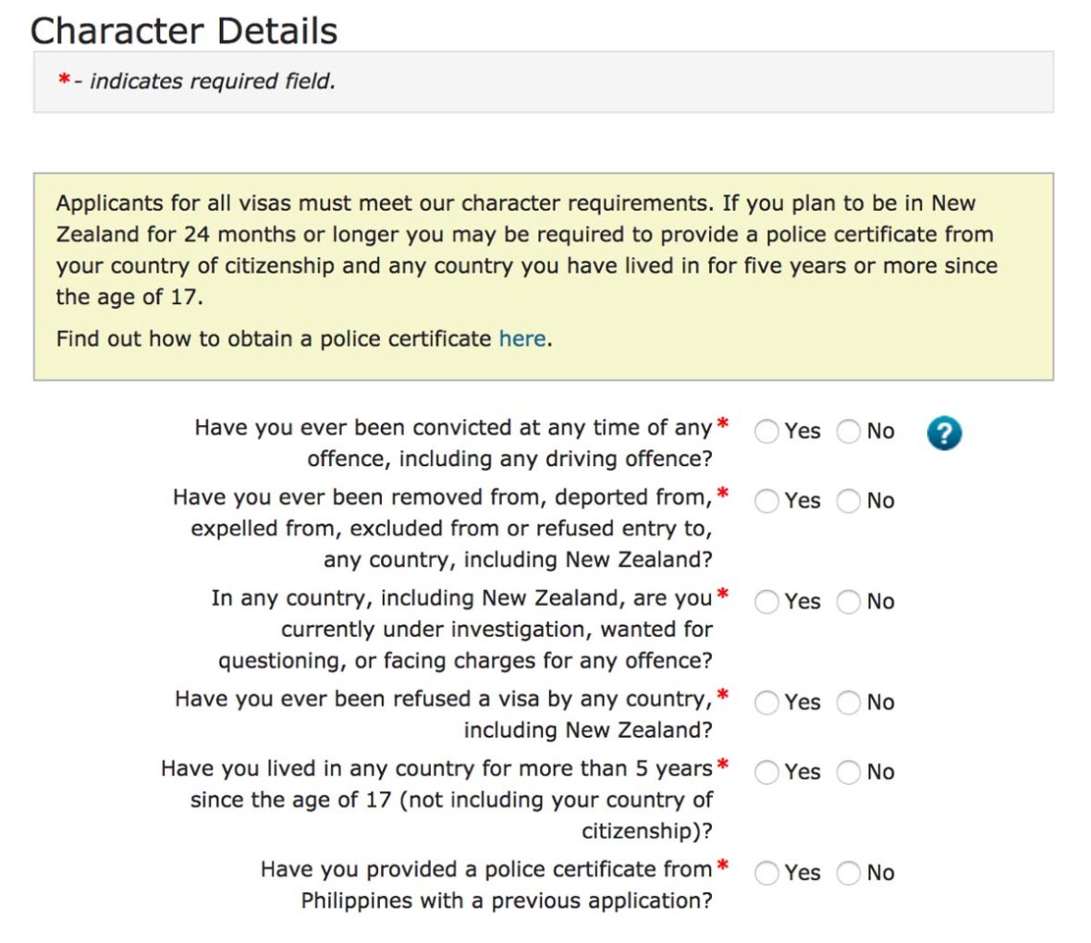Viewport: 1091px width, 943px height.
Task: Select Yes for living in another country over 5 years
Action: point(766,772)
